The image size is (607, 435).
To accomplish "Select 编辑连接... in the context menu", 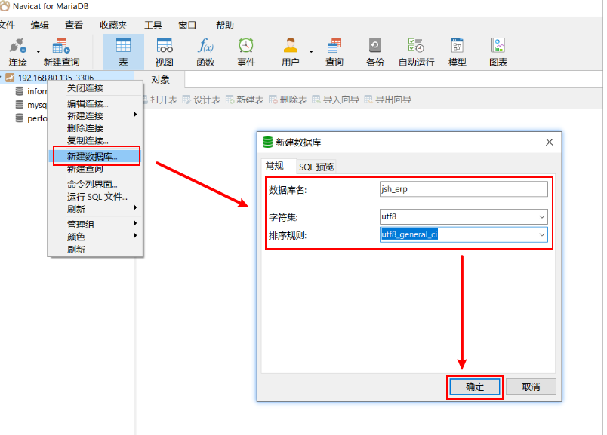I will click(x=88, y=104).
